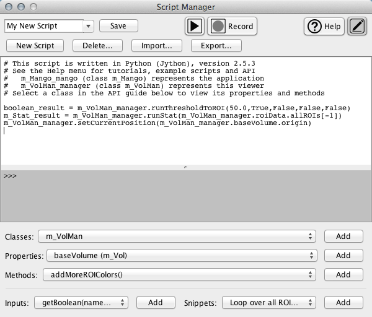
Task: Start recording with the Record button
Action: tap(232, 26)
